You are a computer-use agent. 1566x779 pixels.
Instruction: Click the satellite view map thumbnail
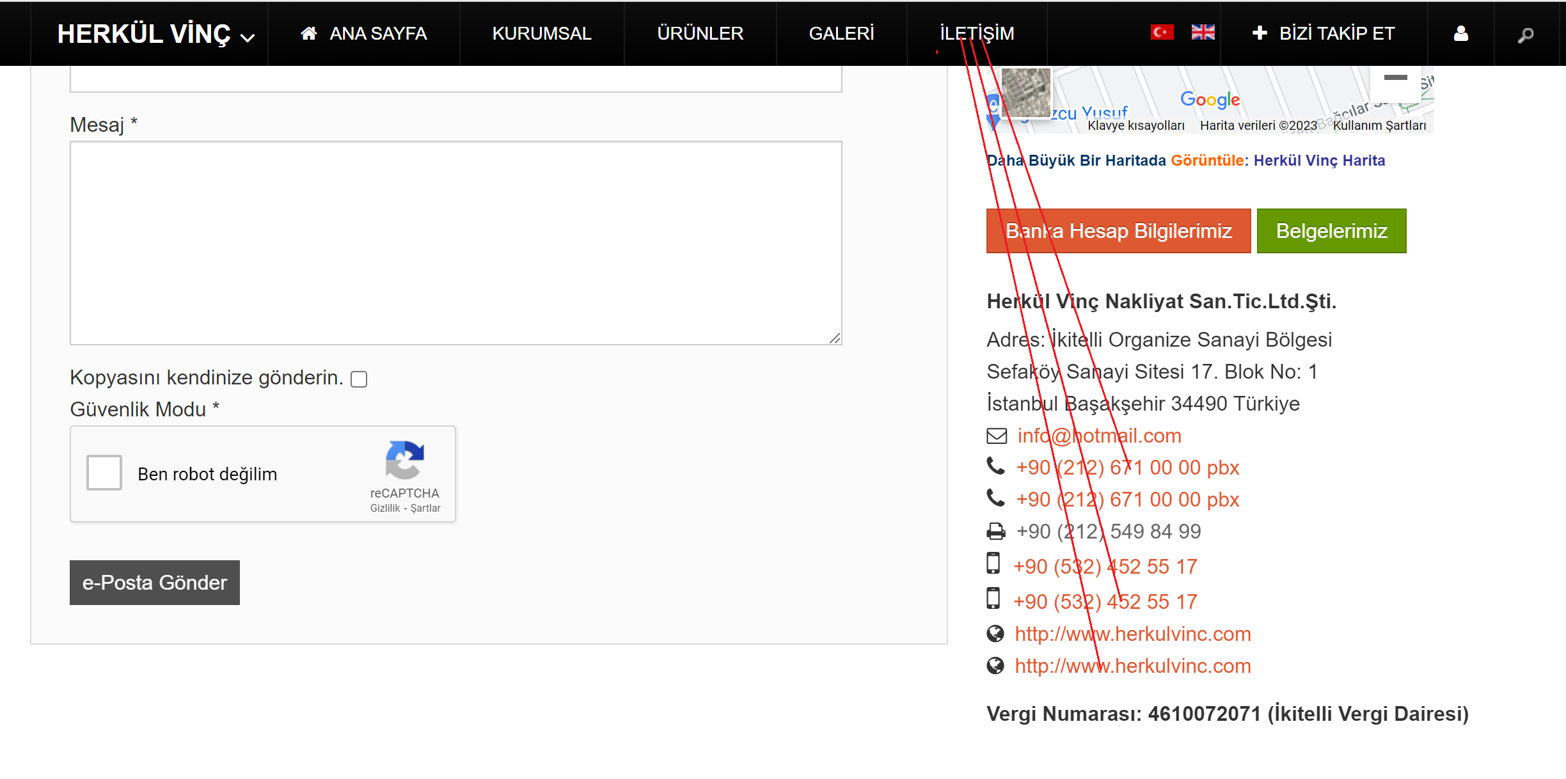tap(1025, 93)
